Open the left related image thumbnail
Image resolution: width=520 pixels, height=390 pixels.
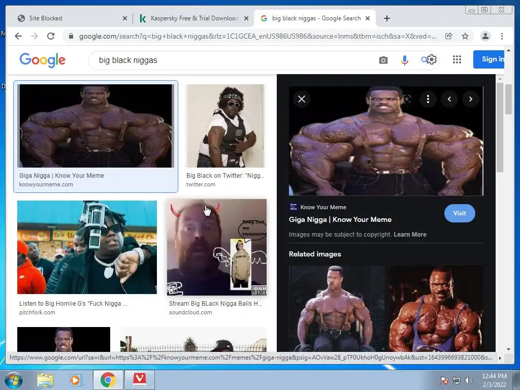337,308
